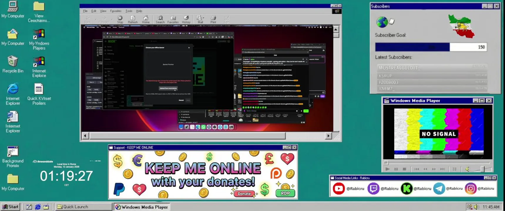Refresh the page using the Refresh toolbar icon

pyautogui.click(x=133, y=20)
